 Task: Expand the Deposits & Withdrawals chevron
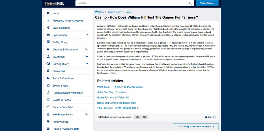pyautogui.click(x=87, y=49)
